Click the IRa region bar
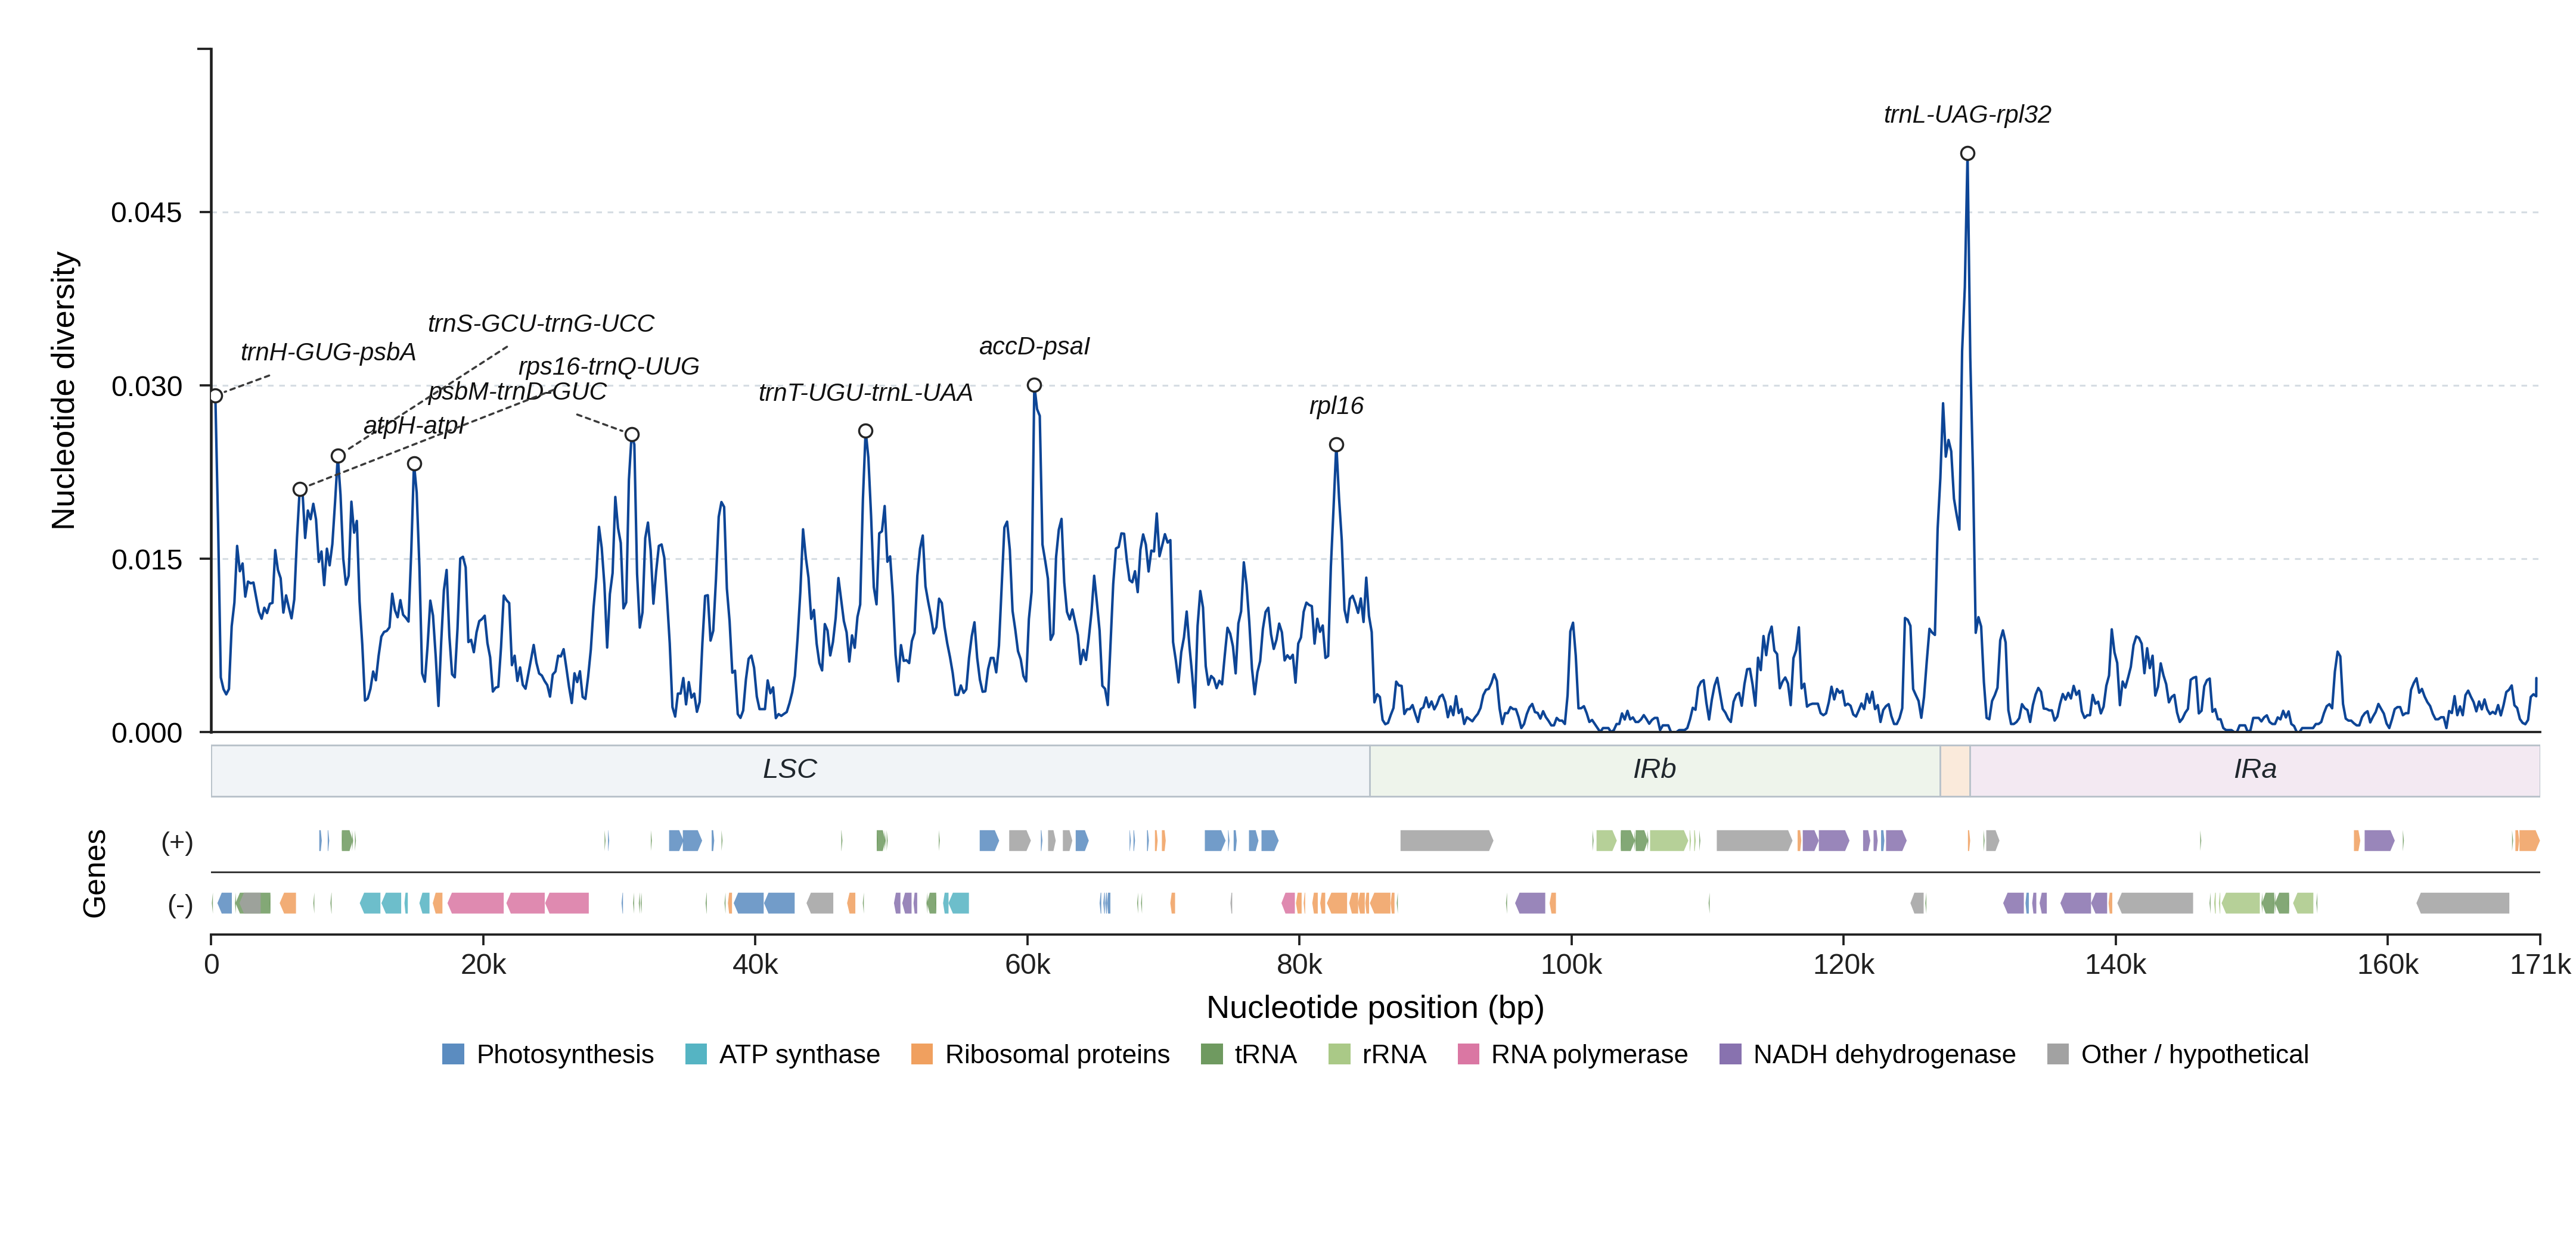This screenshot has width=2576, height=1252. point(2255,770)
